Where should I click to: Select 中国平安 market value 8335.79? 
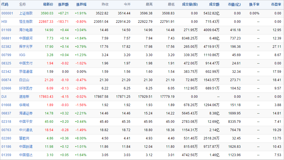point(234,122)
